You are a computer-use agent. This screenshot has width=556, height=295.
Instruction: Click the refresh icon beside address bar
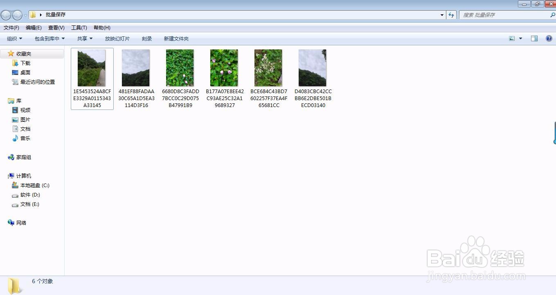pyautogui.click(x=451, y=15)
